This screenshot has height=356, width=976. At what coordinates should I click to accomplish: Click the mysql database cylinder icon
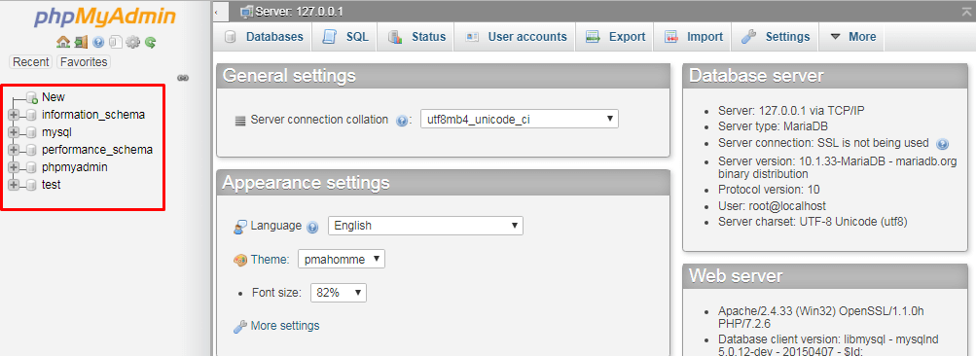[32, 132]
